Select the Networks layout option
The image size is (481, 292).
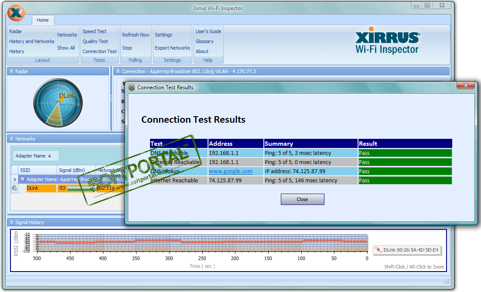pyautogui.click(x=67, y=35)
